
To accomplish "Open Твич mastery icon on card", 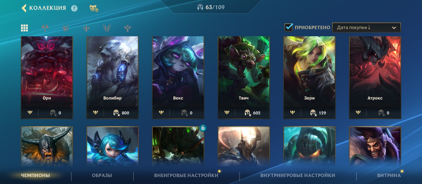I will pos(227,112).
